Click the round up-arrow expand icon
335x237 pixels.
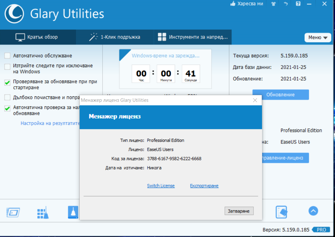[x=313, y=211]
